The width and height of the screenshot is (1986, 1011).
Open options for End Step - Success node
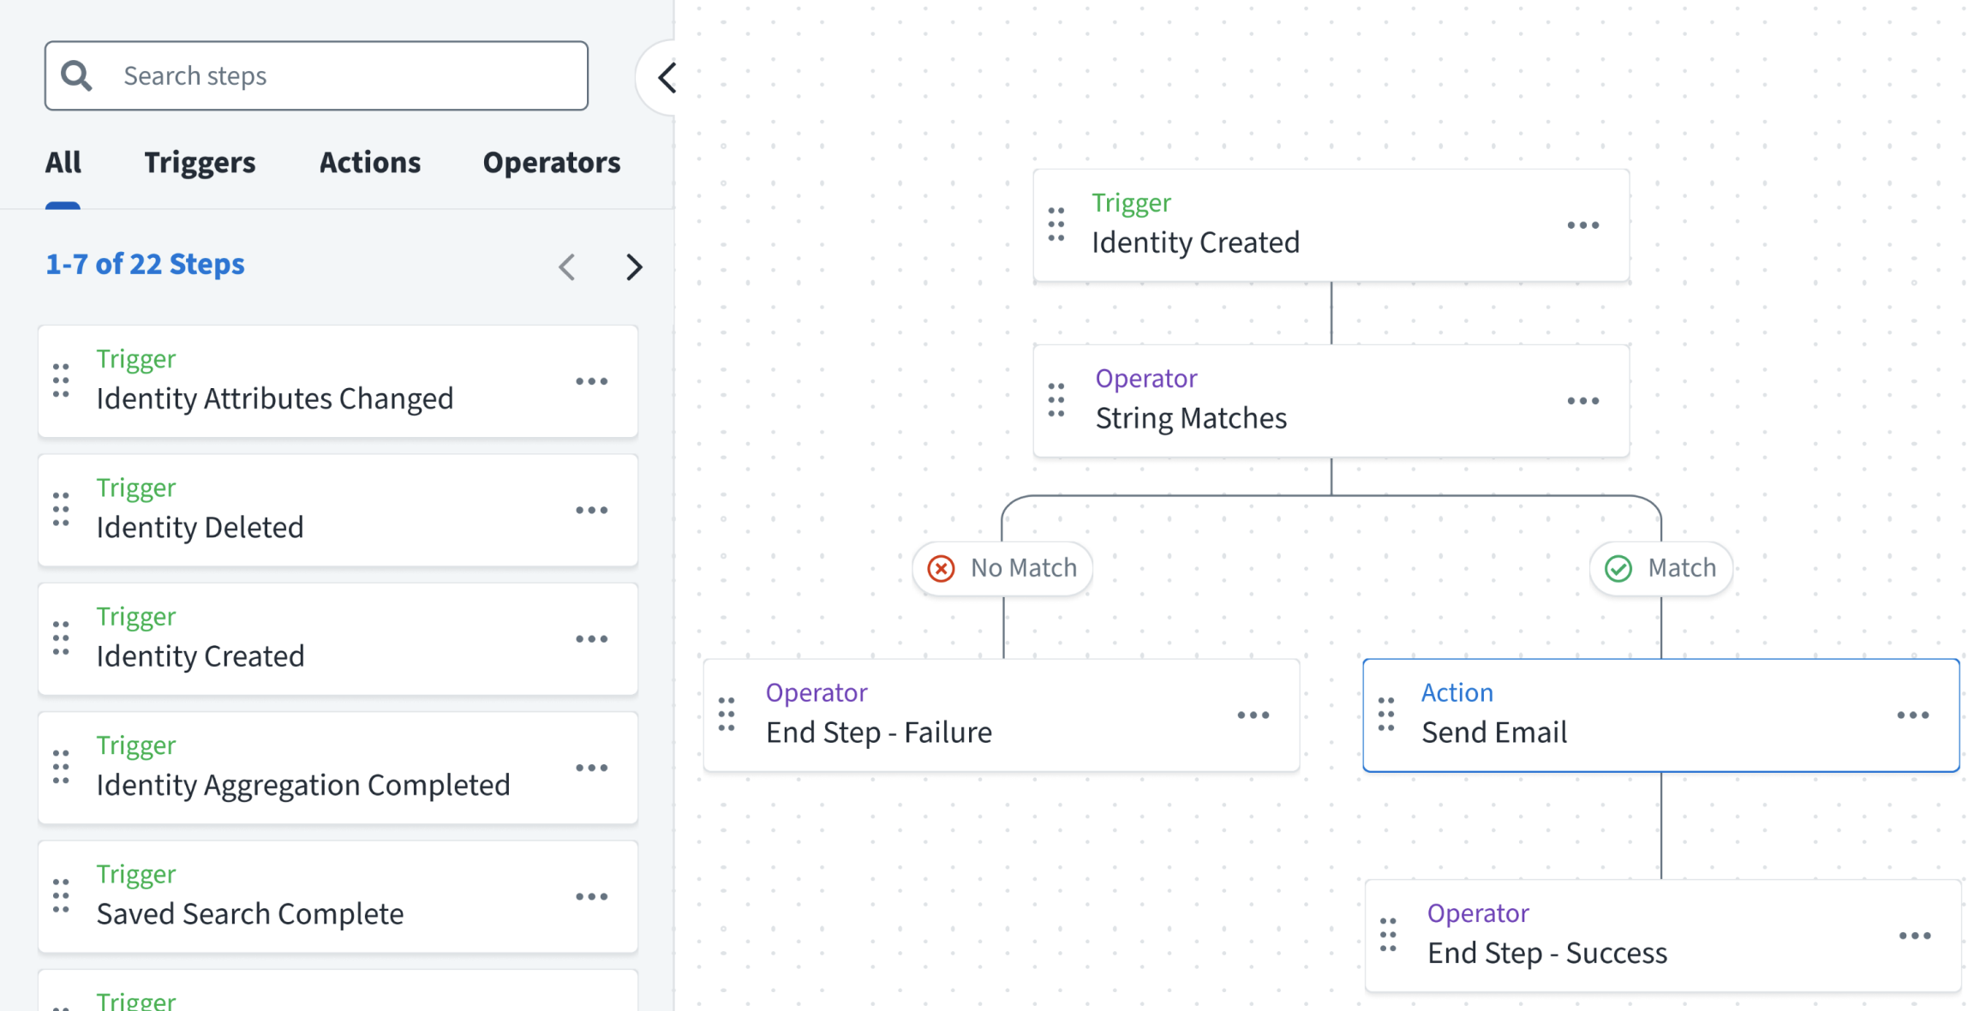tap(1914, 936)
